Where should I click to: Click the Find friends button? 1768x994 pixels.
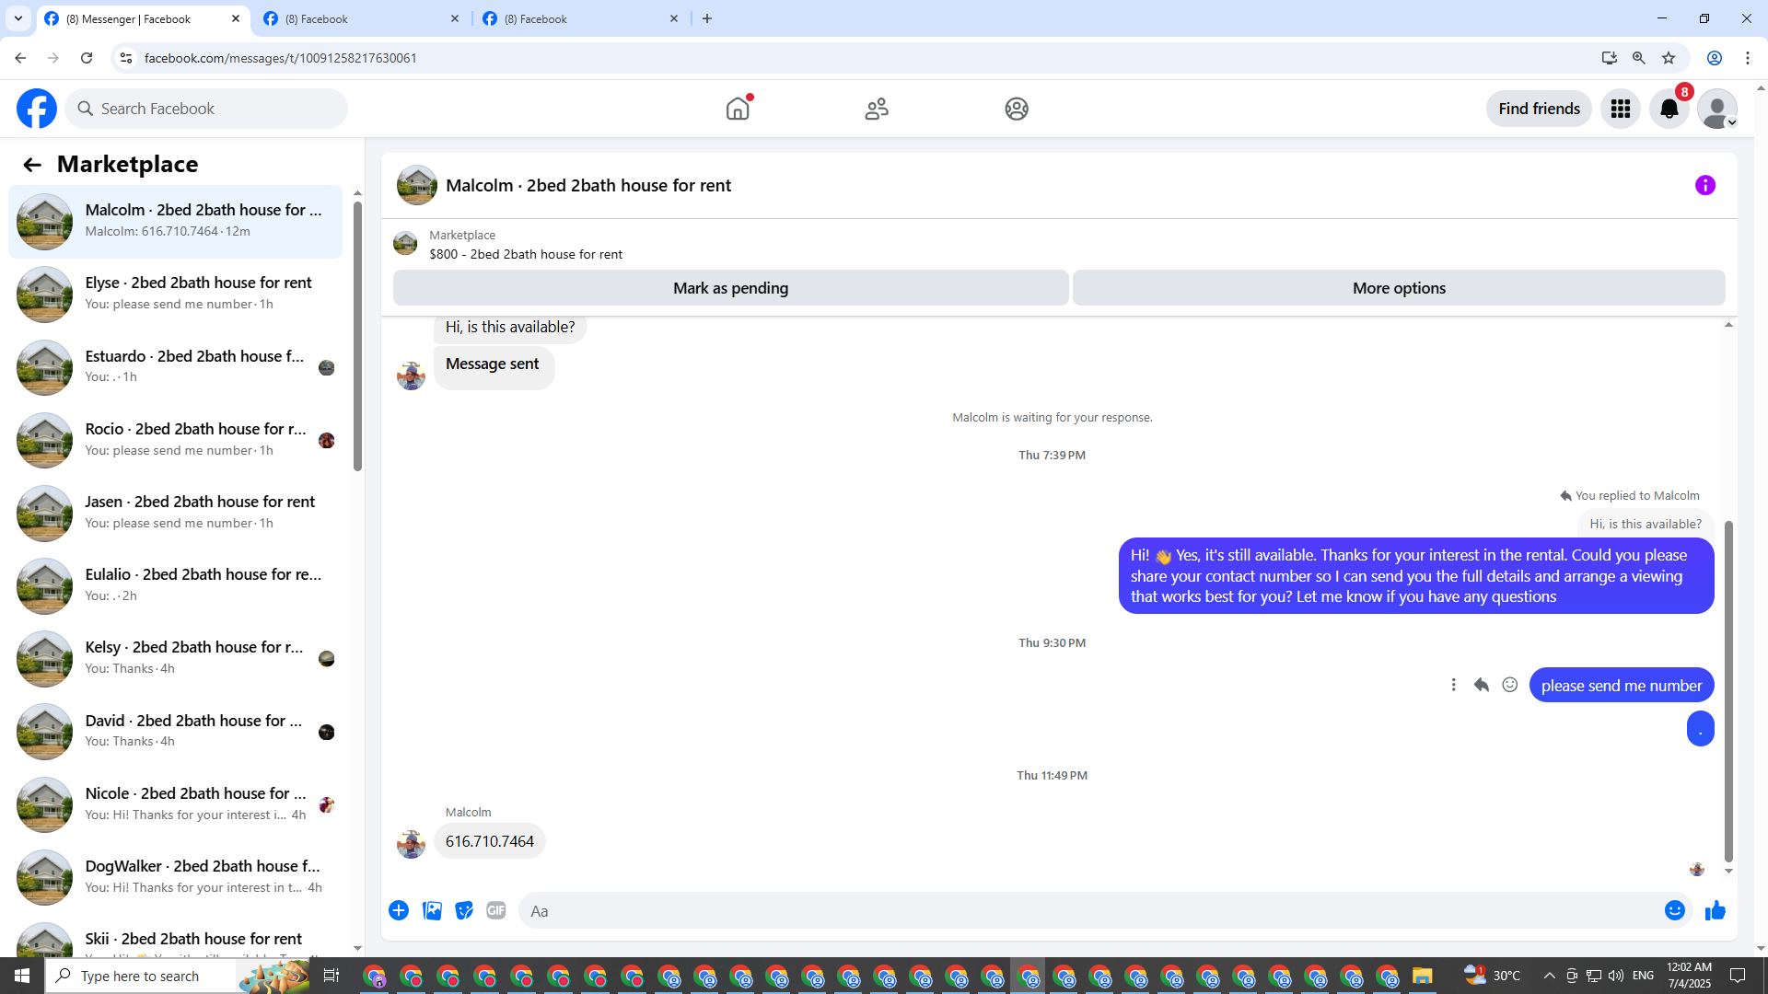[x=1538, y=109]
